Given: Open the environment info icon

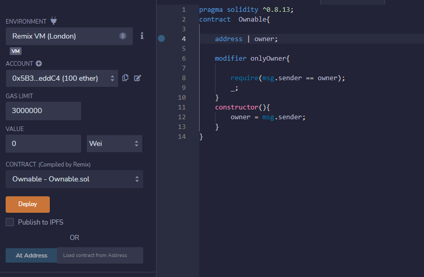Looking at the screenshot, I should (x=142, y=36).
